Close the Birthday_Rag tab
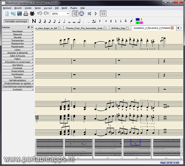This screenshot has width=185, height=166. 127,28
